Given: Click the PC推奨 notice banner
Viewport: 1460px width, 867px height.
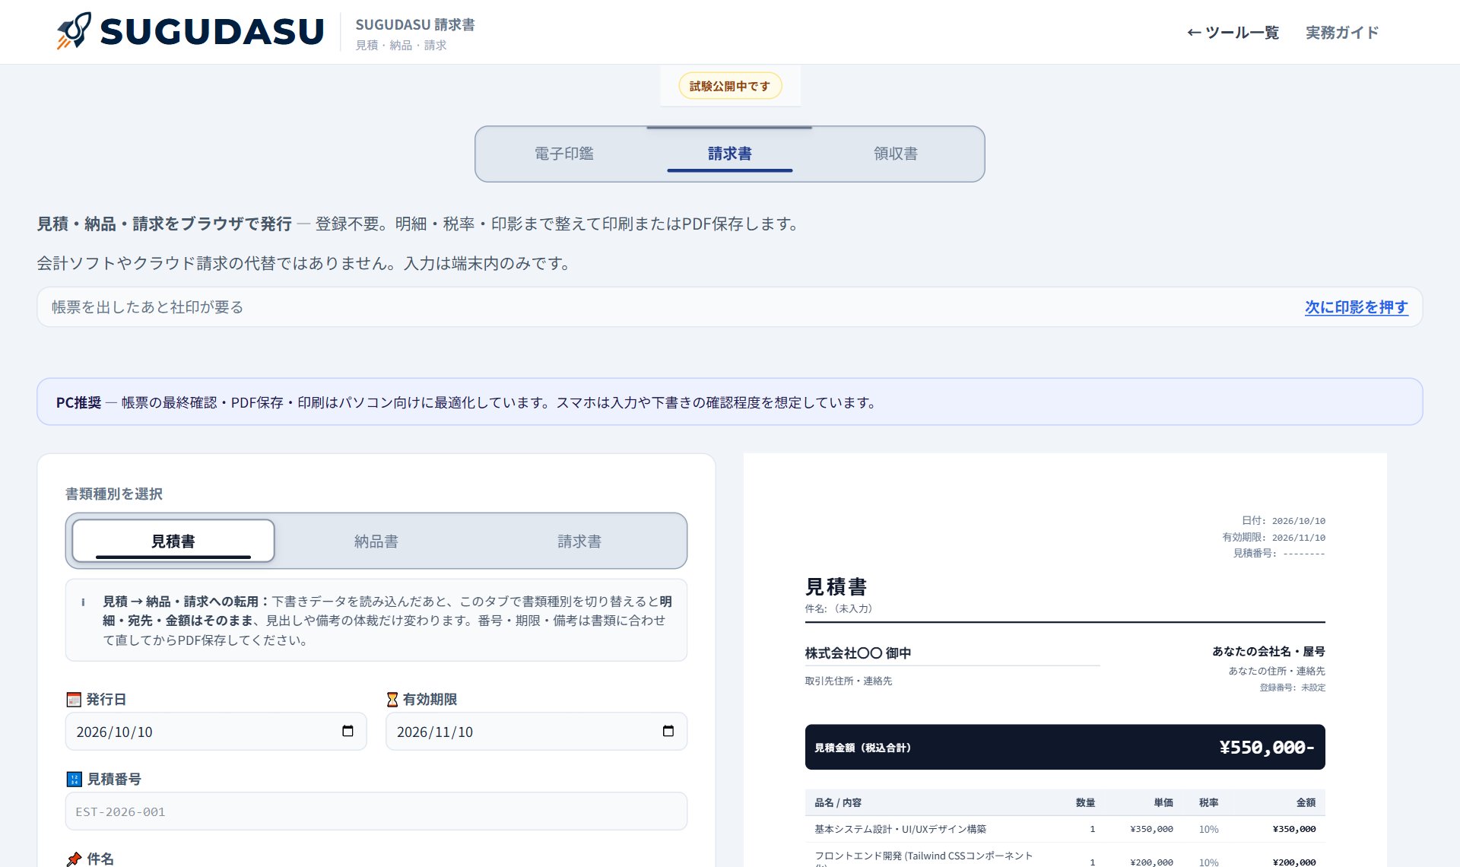Looking at the screenshot, I should coord(730,402).
